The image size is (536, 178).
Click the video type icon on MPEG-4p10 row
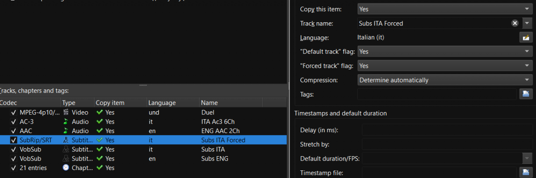click(66, 112)
